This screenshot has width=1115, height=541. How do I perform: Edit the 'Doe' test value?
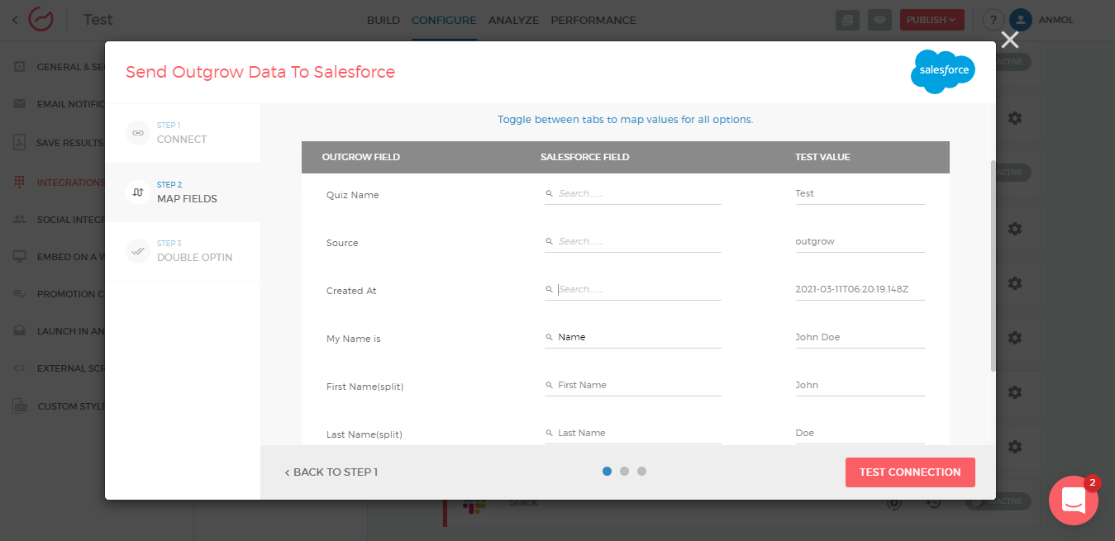pos(860,434)
